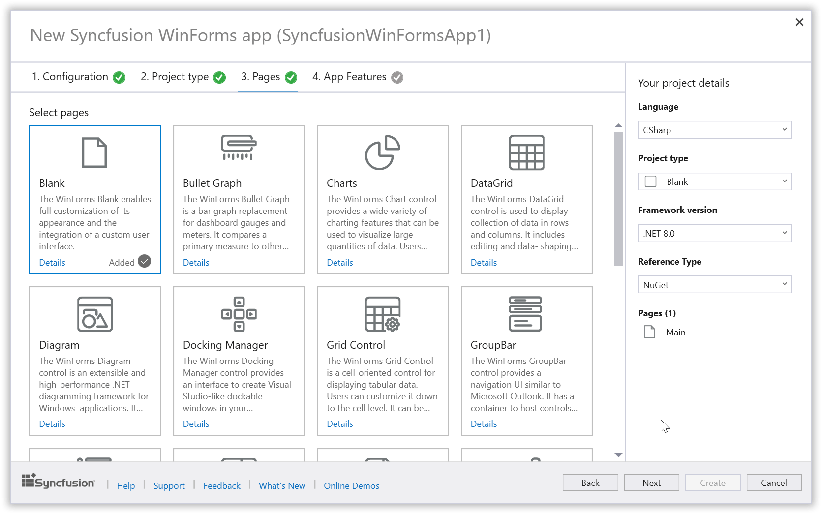The height and width of the screenshot is (514, 822).
Task: Select the GroupBar title text
Action: 493,345
